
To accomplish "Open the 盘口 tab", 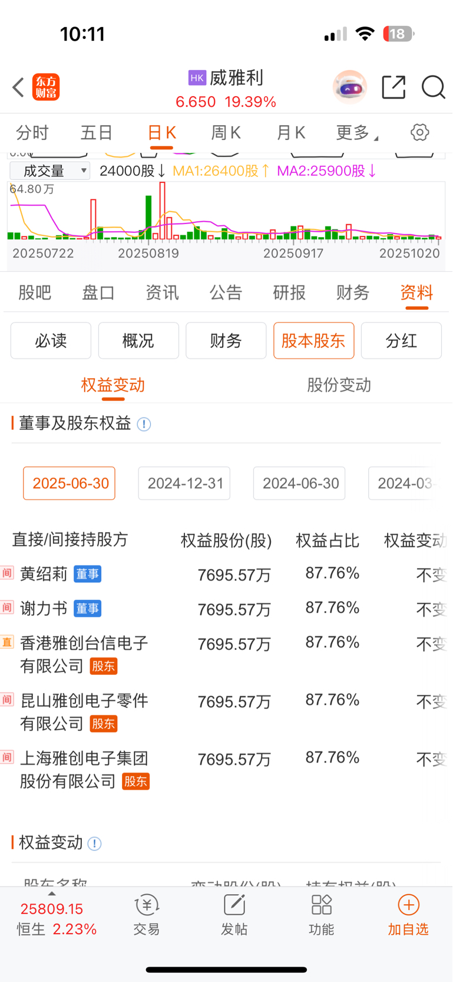I will (98, 293).
